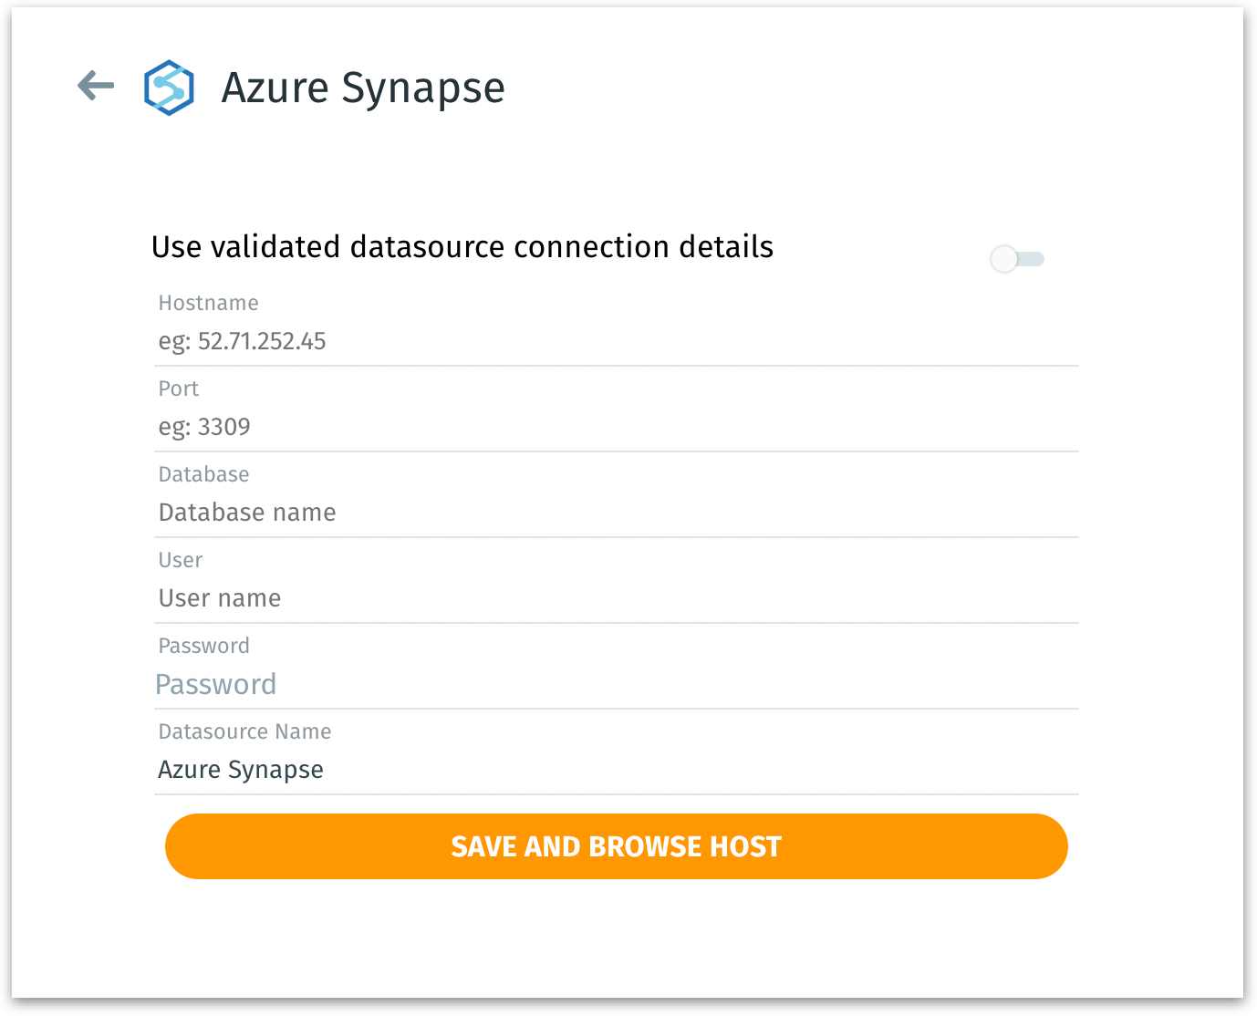
Task: Click the small 'Datasource Name' field label
Action: [245, 731]
